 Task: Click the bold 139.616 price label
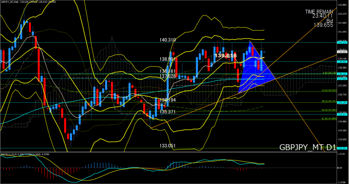point(226,56)
